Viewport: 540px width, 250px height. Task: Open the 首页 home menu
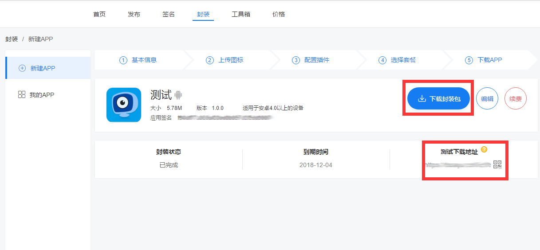(99, 14)
